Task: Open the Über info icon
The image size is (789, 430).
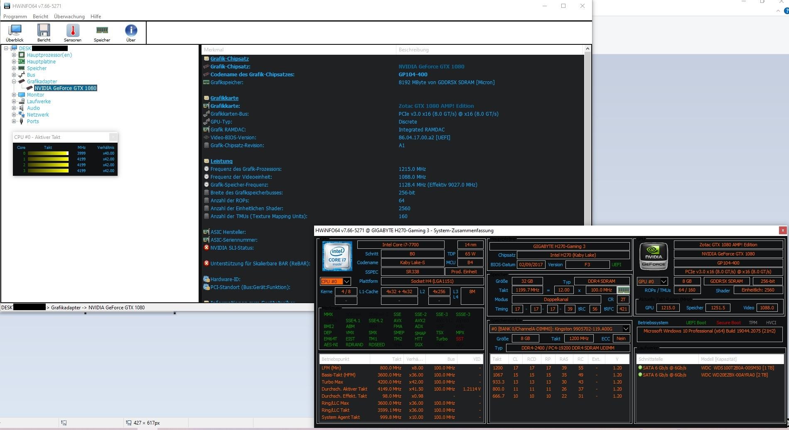Action: click(x=131, y=30)
